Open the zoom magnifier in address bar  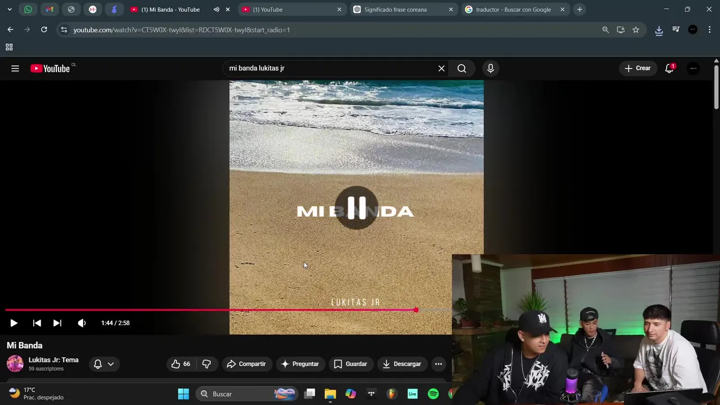605,30
